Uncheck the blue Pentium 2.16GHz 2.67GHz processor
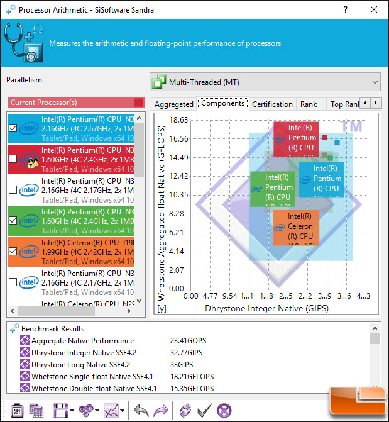The width and height of the screenshot is (389, 422). coord(13,128)
